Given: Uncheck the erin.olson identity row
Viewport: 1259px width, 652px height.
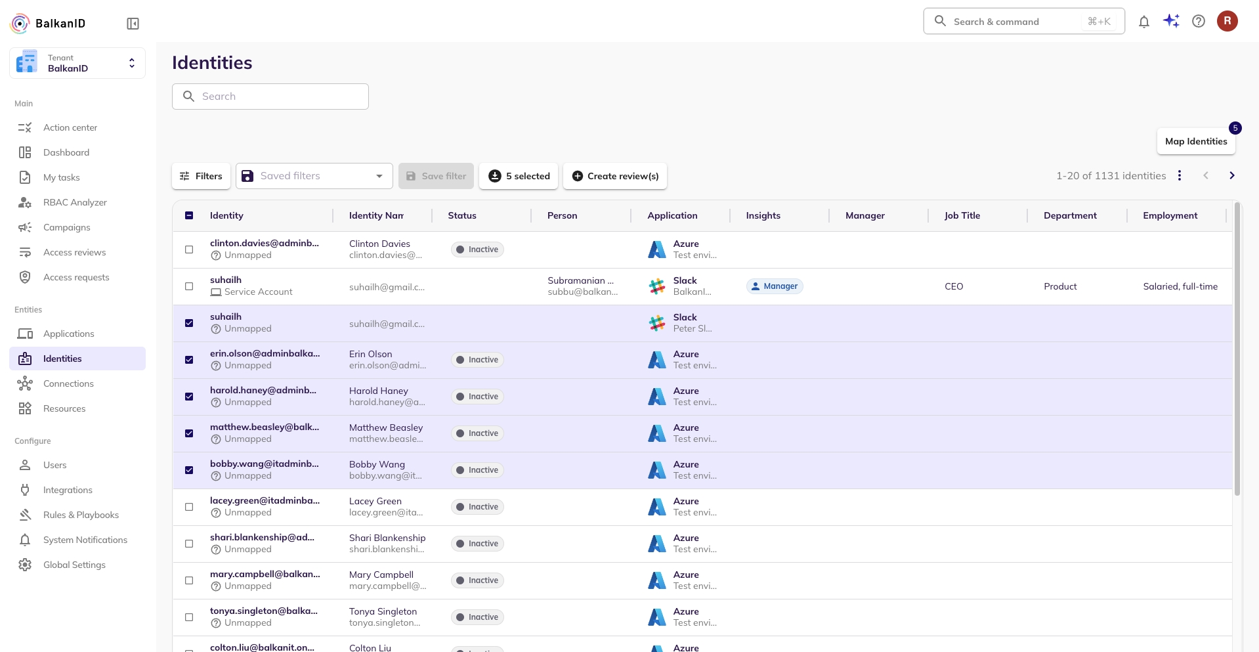Looking at the screenshot, I should pos(189,360).
